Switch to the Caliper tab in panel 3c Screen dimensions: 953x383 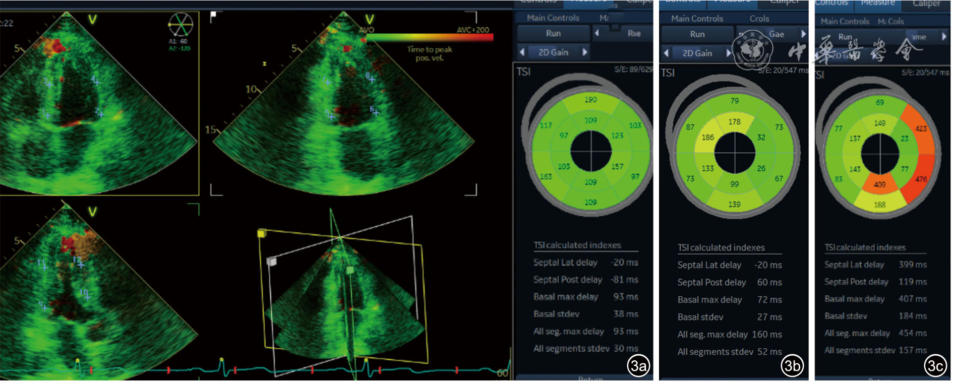tap(926, 4)
